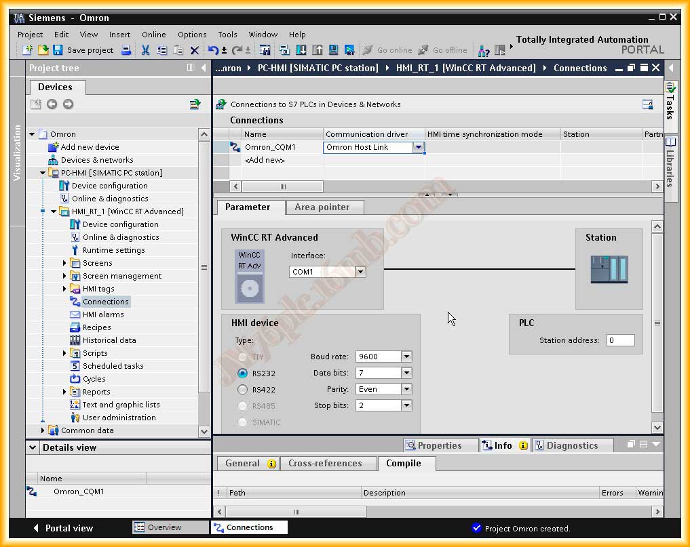The image size is (690, 547).
Task: Click the Cut scissors icon
Action: point(145,50)
